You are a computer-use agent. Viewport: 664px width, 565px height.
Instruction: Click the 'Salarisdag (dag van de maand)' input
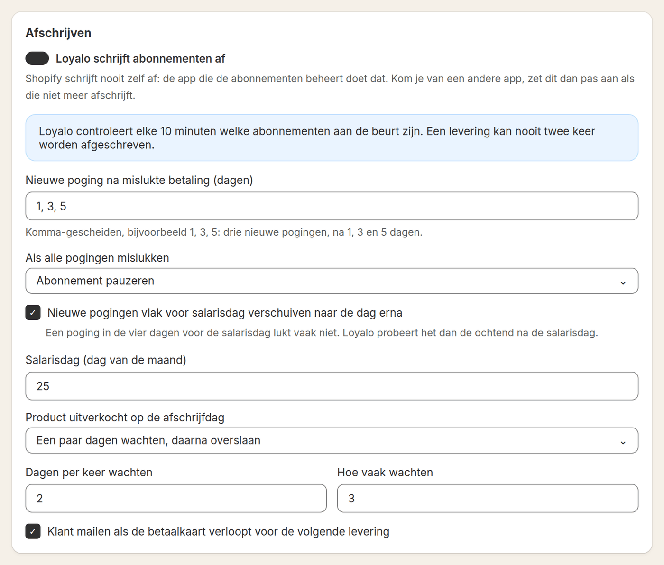click(332, 386)
